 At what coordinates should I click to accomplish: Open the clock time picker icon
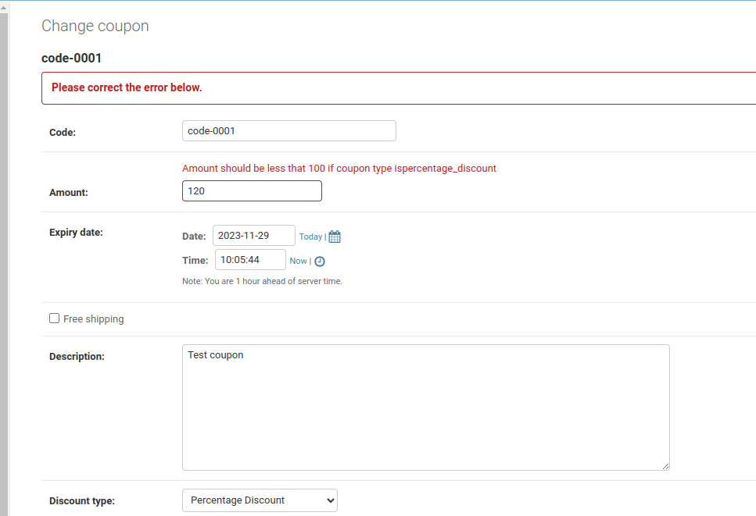319,261
